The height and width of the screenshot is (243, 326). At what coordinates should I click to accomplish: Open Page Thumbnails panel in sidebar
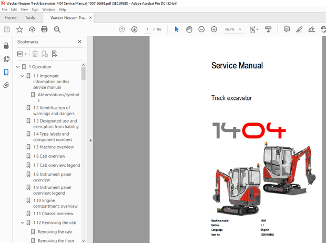pos(6,59)
